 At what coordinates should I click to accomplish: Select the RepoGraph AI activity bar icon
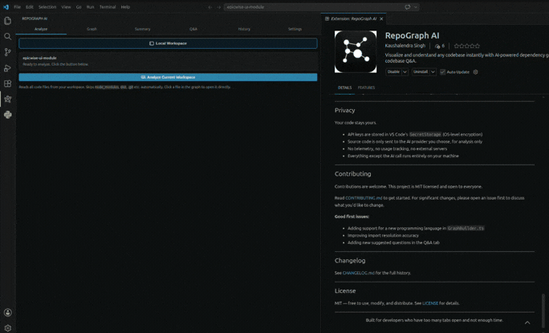click(7, 99)
